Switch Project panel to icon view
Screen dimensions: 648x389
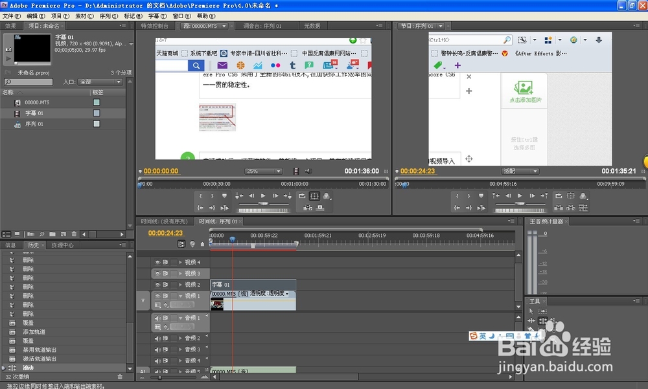click(x=17, y=234)
